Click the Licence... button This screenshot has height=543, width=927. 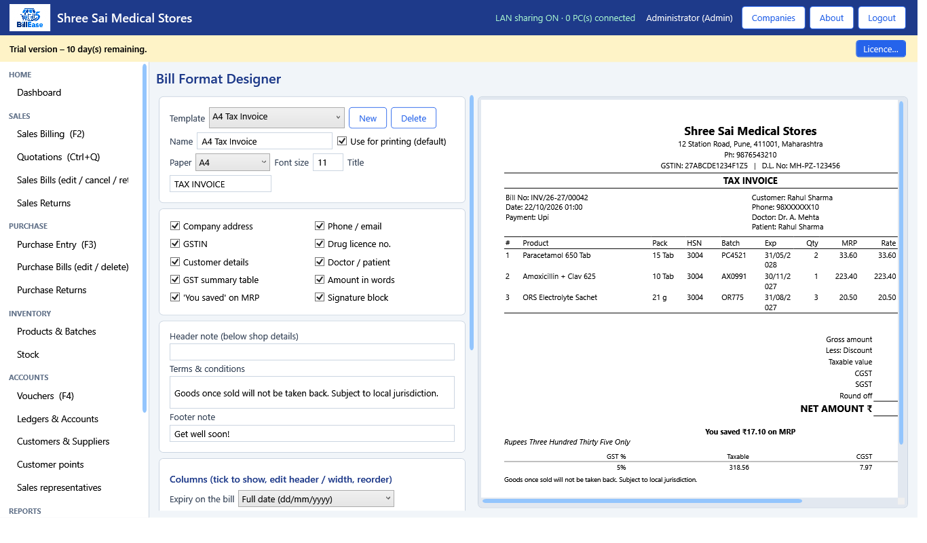(881, 49)
